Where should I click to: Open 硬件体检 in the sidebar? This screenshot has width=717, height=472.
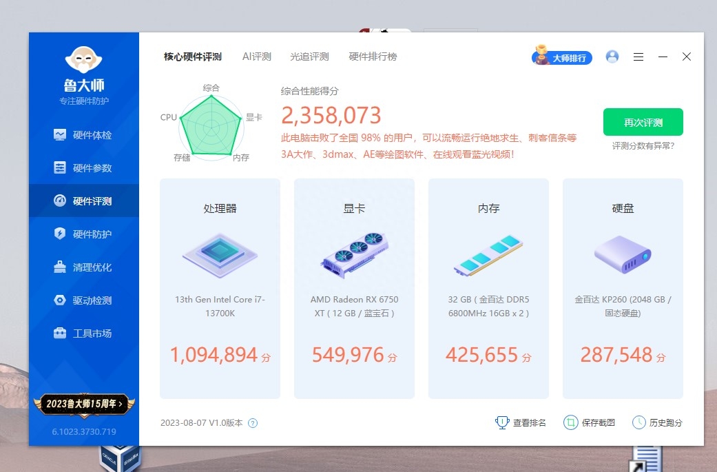point(84,135)
